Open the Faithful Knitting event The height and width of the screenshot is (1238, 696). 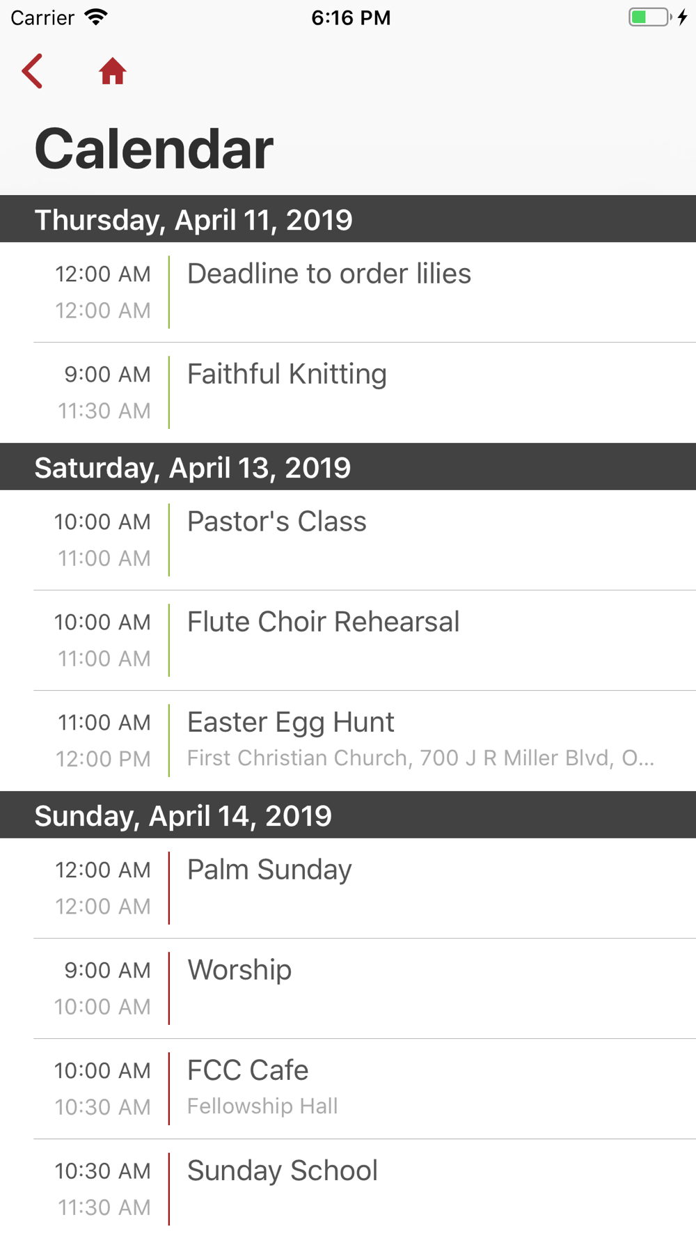pos(365,393)
